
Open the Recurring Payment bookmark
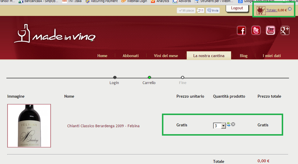pyautogui.click(x=101, y=1)
